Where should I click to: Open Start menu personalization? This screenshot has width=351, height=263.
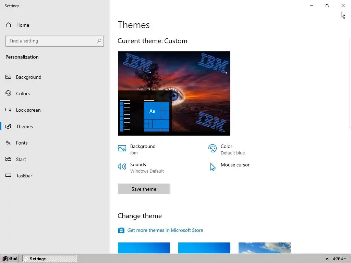coord(55,159)
